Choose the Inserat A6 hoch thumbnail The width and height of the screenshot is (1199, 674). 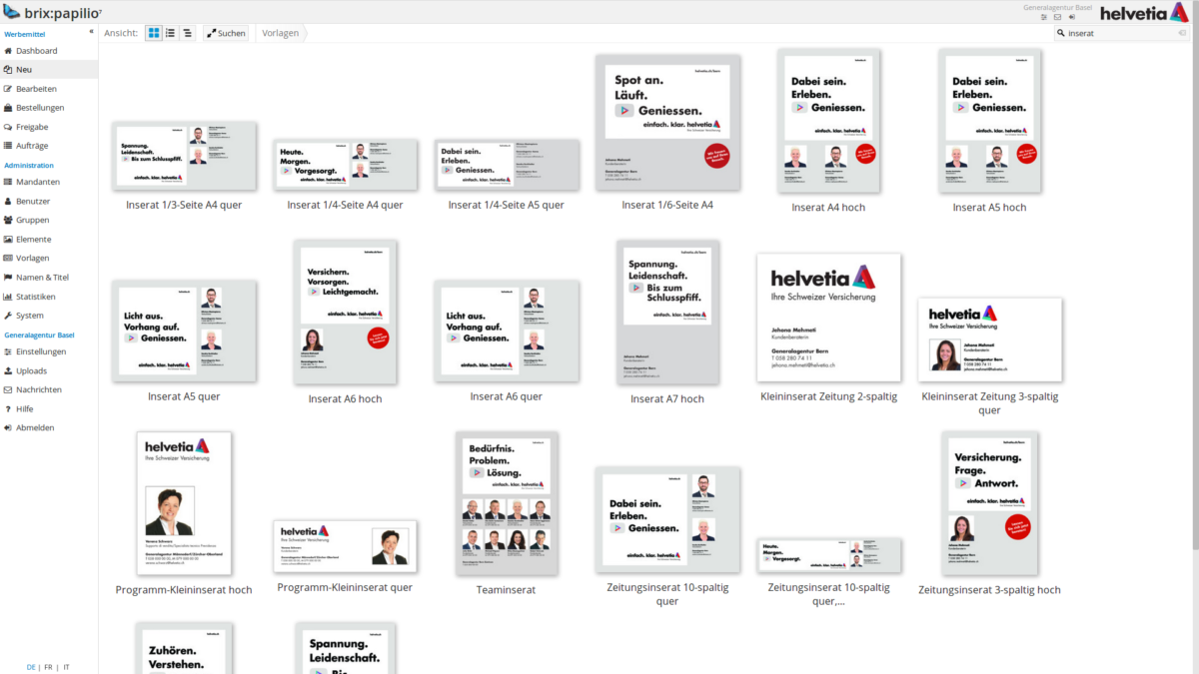coord(345,312)
